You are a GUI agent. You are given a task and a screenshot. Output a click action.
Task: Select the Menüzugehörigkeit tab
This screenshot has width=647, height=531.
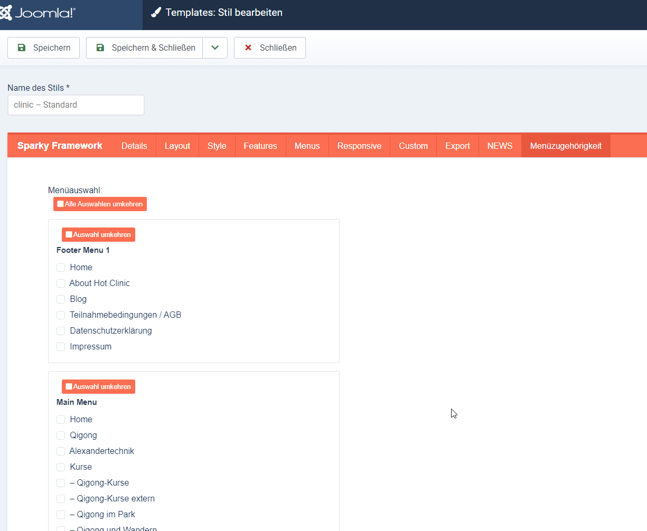point(566,146)
